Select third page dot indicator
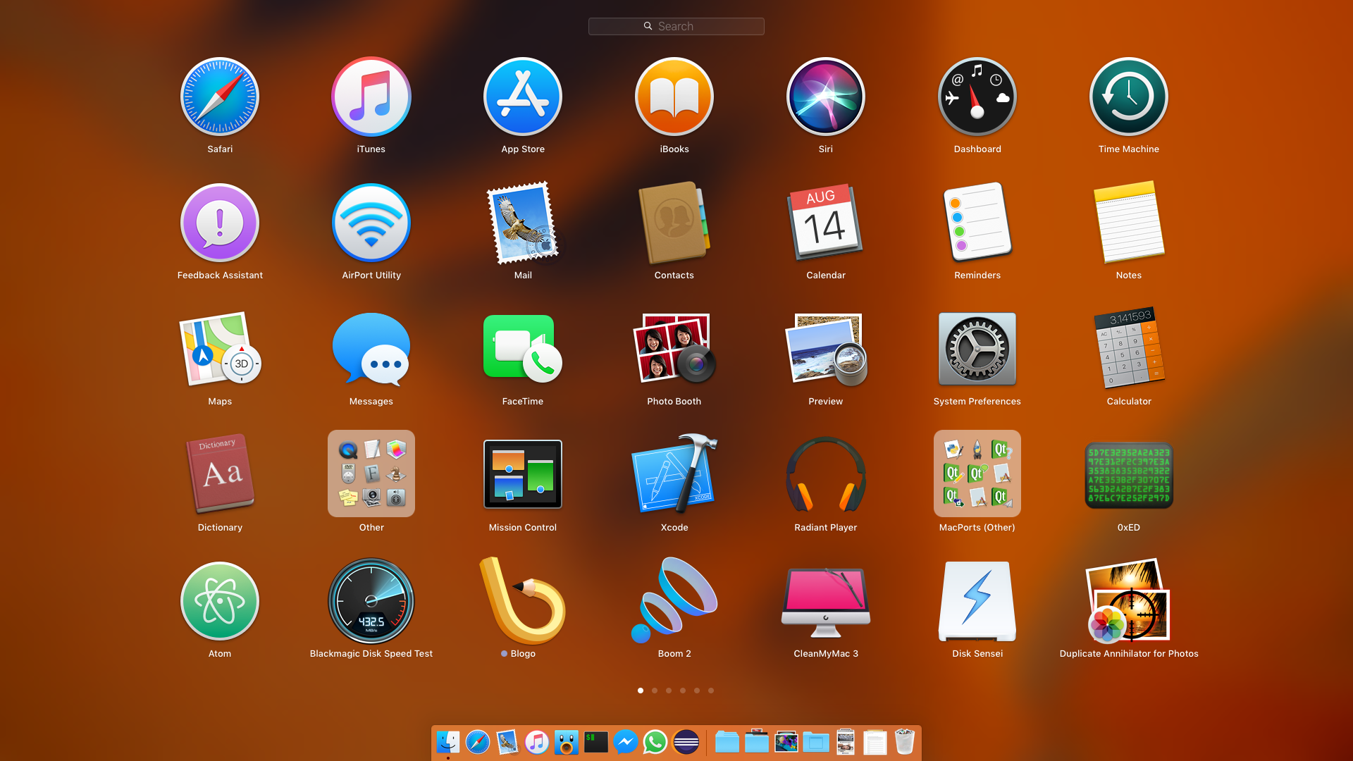1353x761 pixels. (x=668, y=689)
